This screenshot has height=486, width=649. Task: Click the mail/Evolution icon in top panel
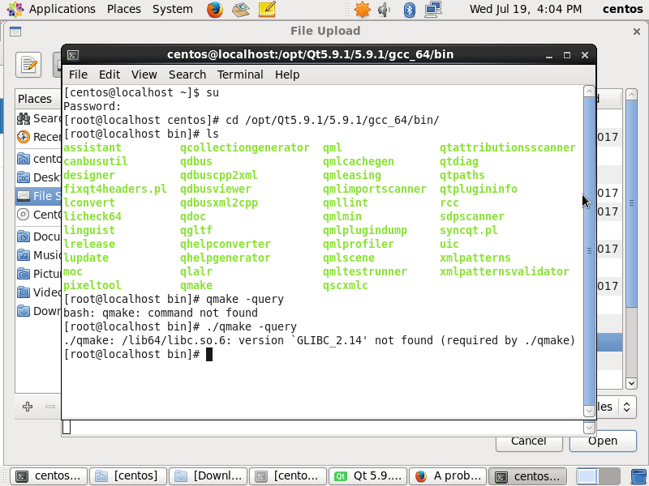click(x=240, y=9)
